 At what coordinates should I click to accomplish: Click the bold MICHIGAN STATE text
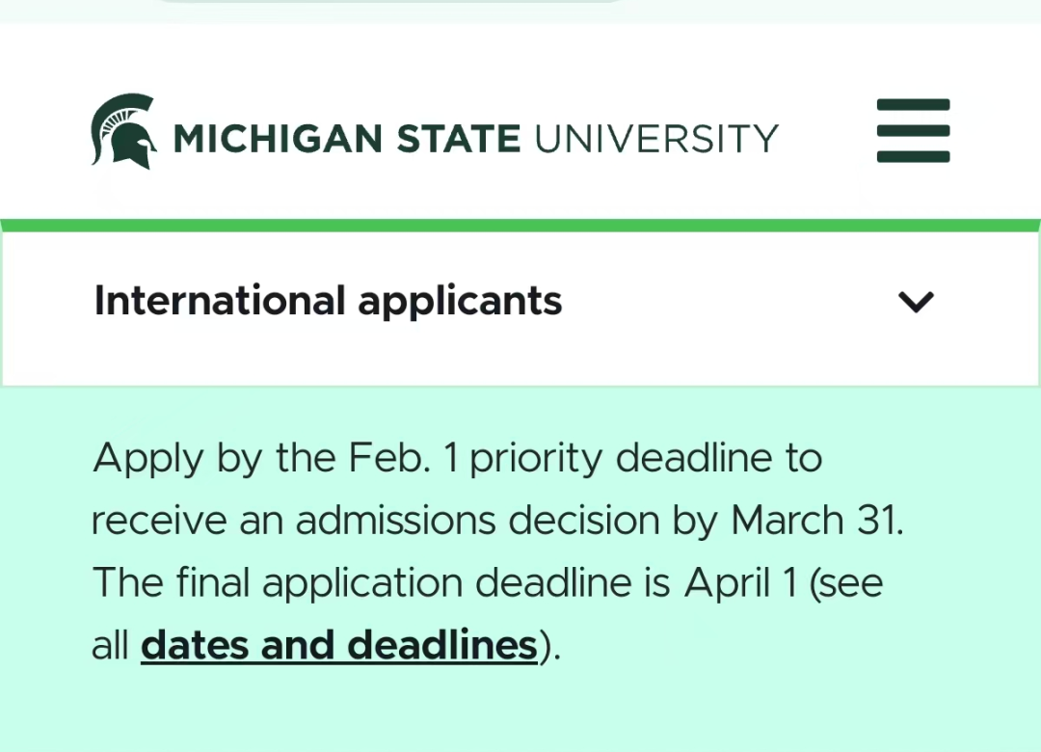pyautogui.click(x=347, y=138)
